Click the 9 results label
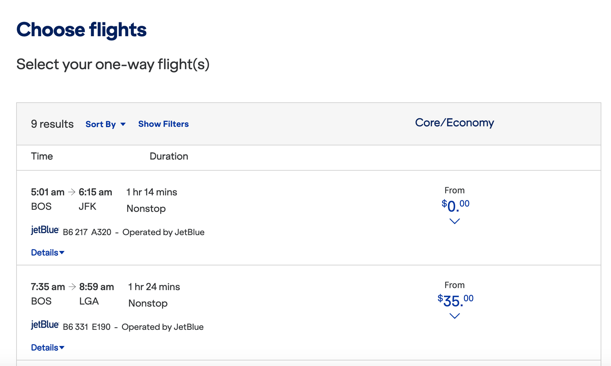This screenshot has height=366, width=611. pos(52,124)
